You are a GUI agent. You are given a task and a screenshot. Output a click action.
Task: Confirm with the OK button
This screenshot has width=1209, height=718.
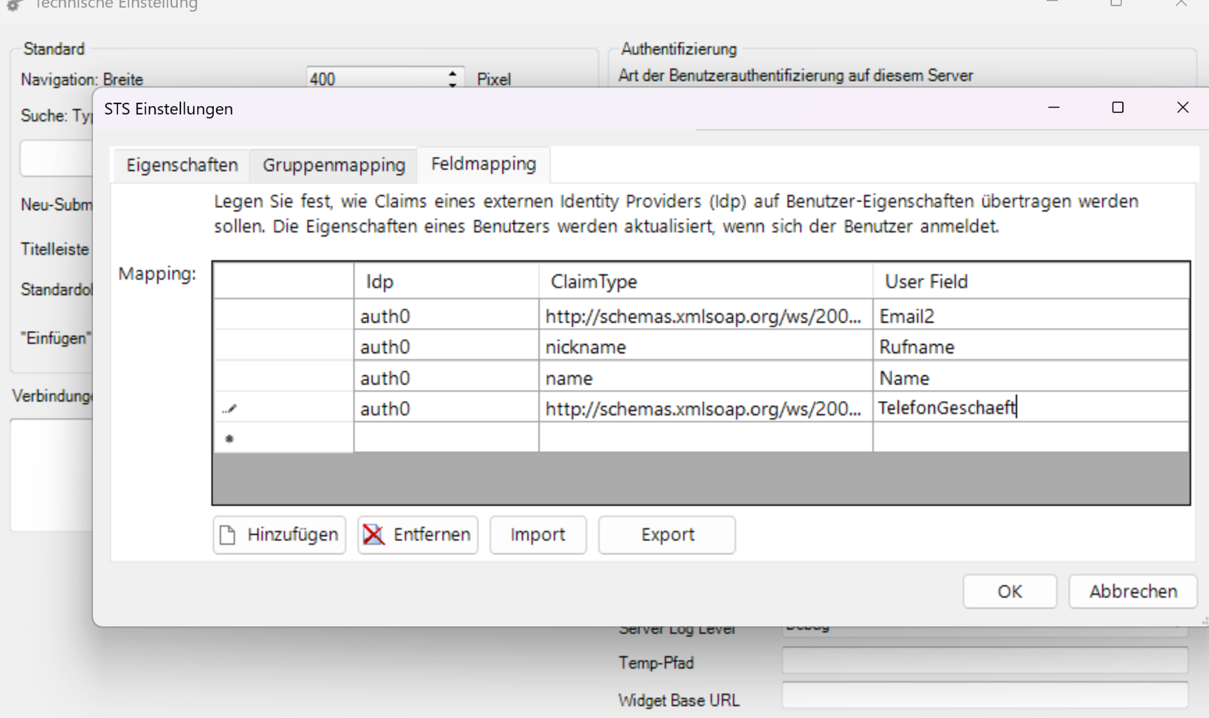click(1009, 592)
